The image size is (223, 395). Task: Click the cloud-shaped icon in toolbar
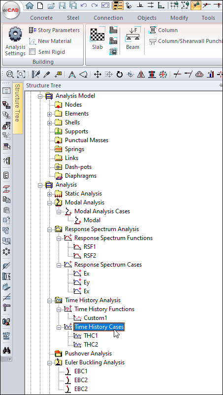199,75
